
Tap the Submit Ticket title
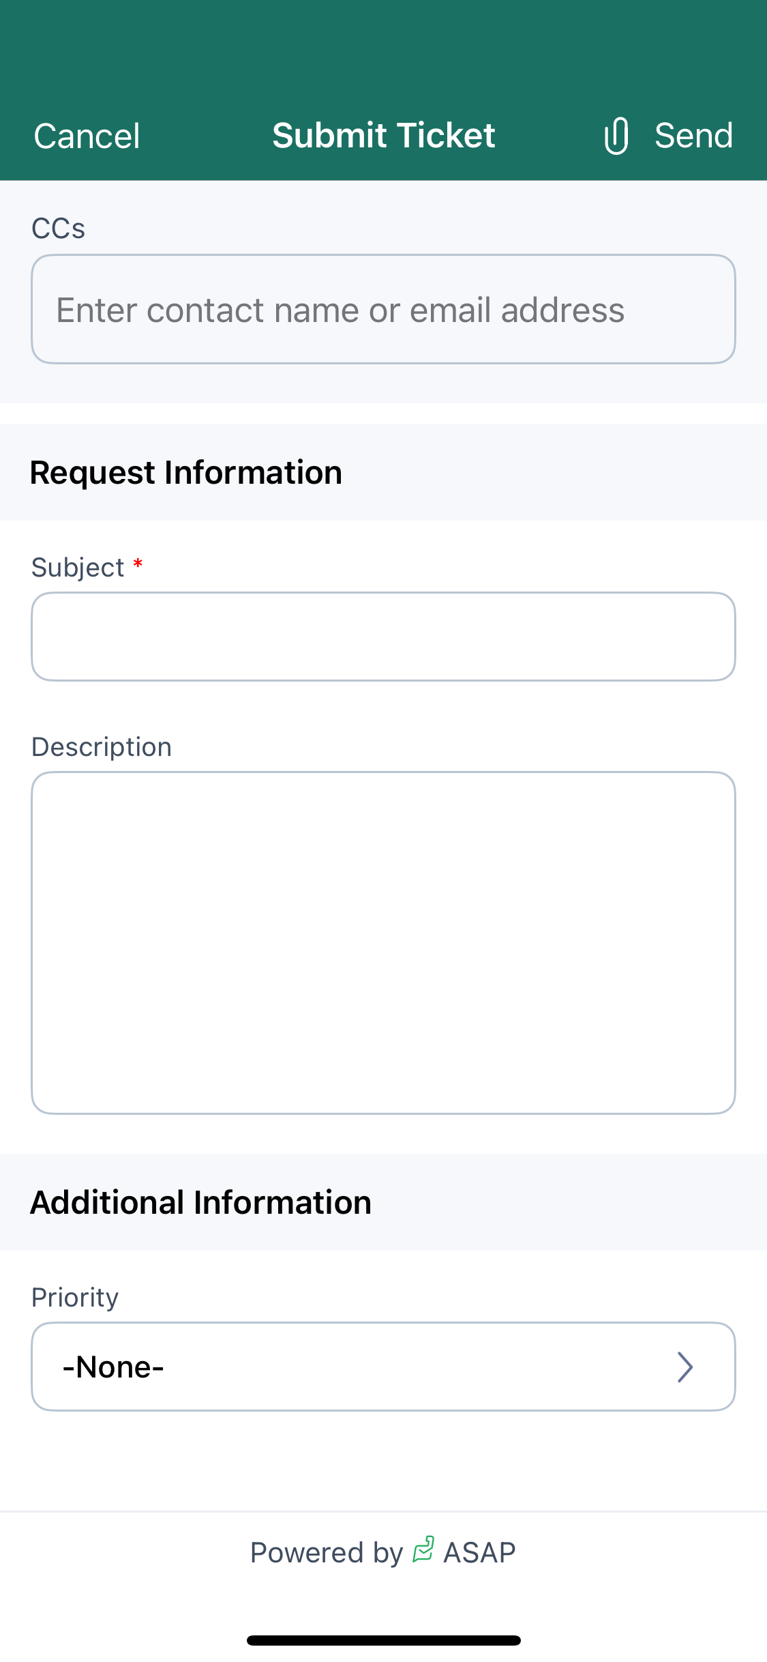tap(383, 135)
